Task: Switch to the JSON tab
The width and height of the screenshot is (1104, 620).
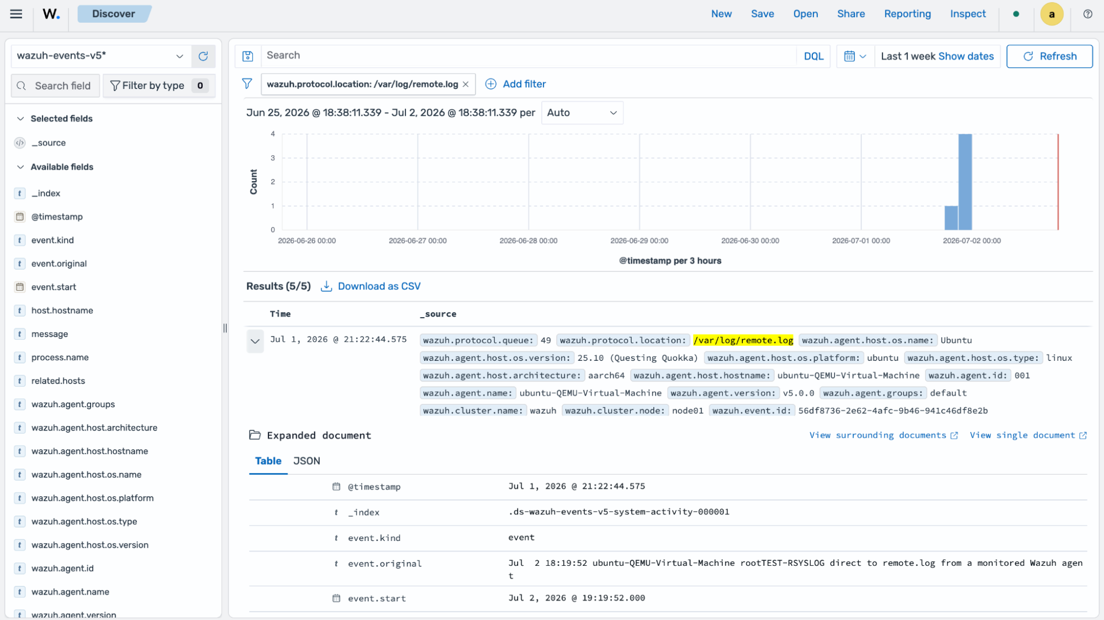Action: pos(307,461)
